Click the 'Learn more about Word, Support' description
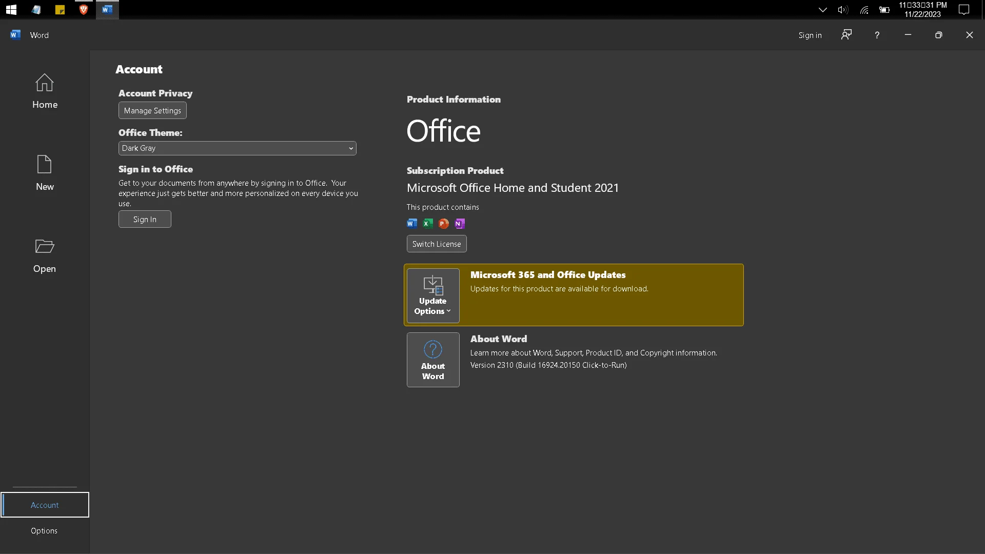This screenshot has width=985, height=554. pos(594,352)
